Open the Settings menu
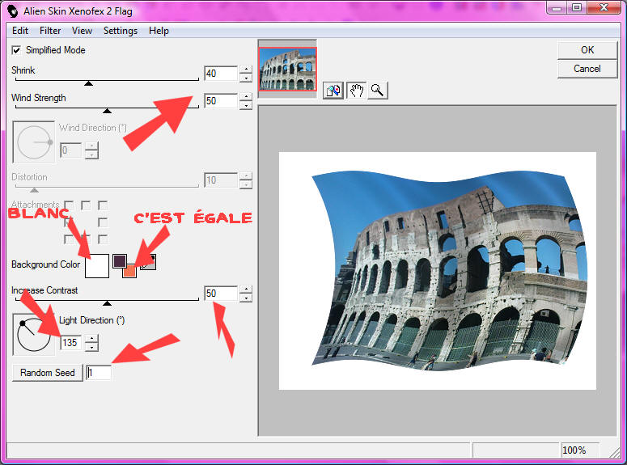 (121, 31)
